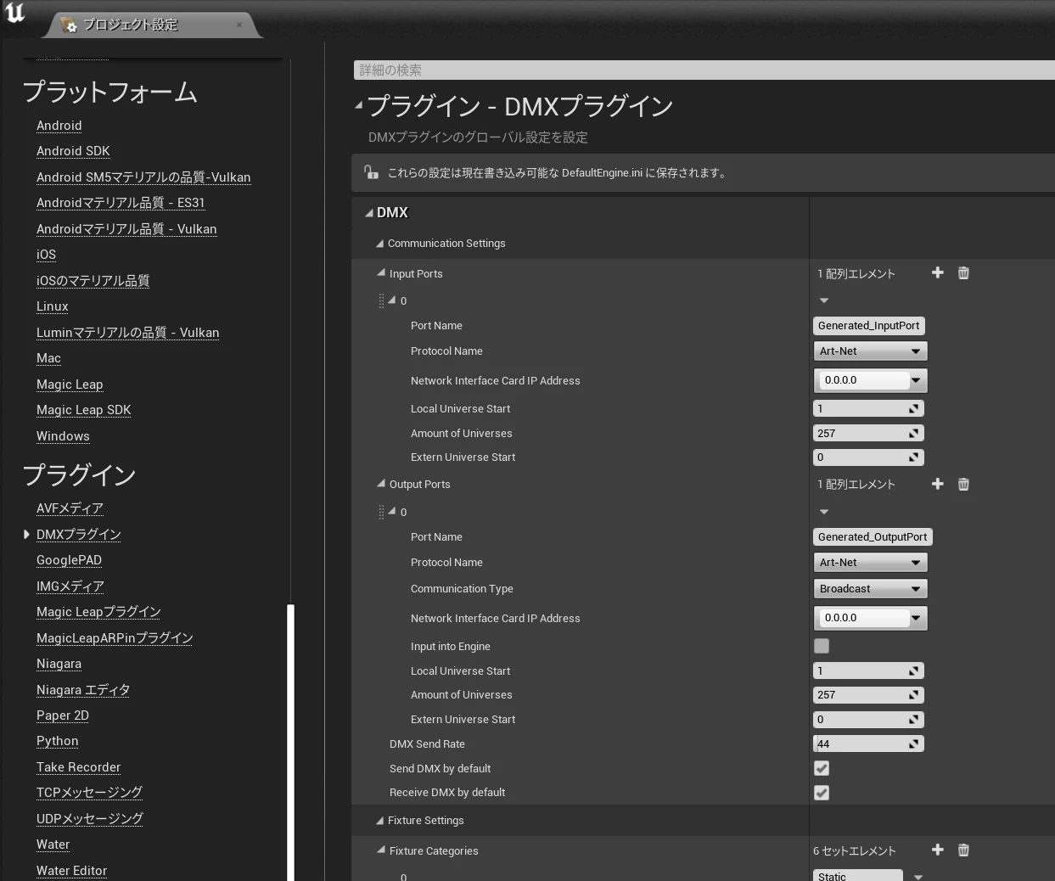Screen dimensions: 1055x881
Task: Select DMXプラグイン in the sidebar
Action: (x=79, y=535)
